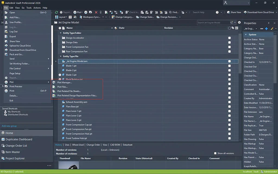
Task: Open the _Jet Engi... dropdown in Properties
Action: (256, 29)
